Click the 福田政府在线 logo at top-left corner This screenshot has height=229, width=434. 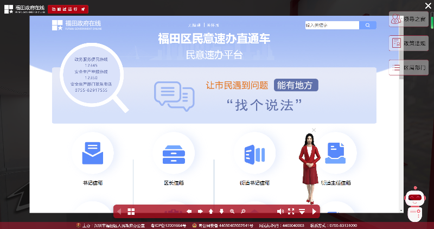(24, 9)
